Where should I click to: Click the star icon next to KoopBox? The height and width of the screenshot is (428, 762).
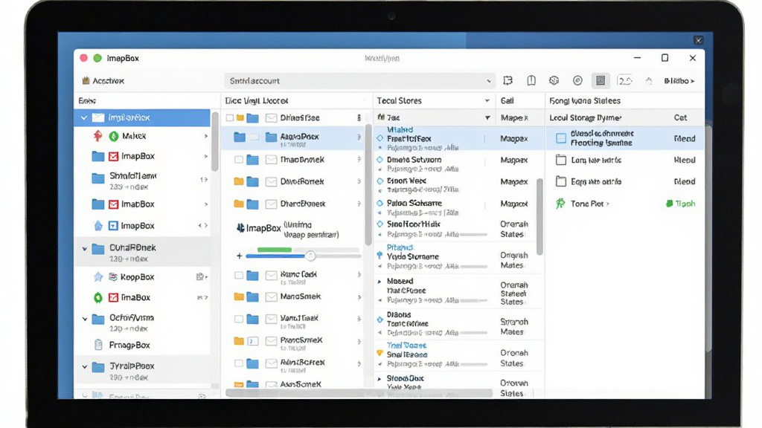[x=98, y=276]
